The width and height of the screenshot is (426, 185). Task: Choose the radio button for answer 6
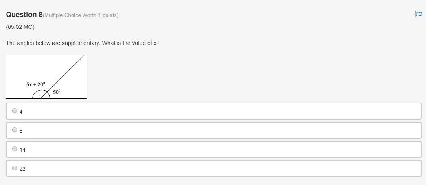(x=15, y=130)
